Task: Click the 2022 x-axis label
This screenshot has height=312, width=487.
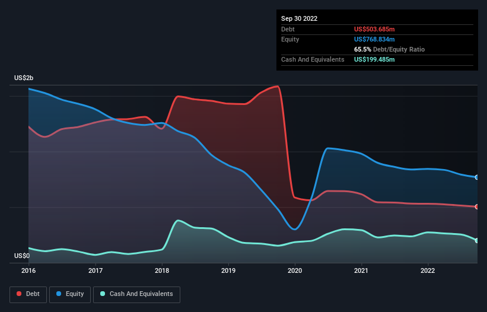Action: 428,270
